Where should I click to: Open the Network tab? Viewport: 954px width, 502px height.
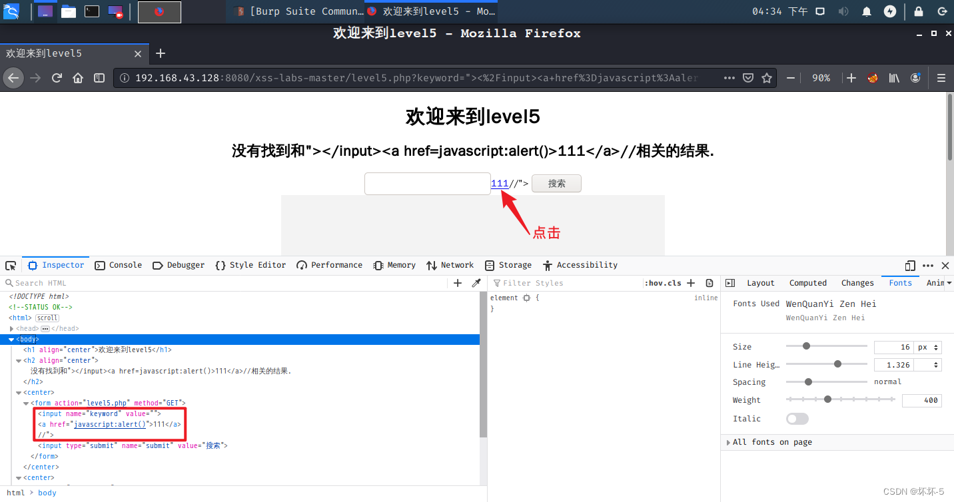450,265
